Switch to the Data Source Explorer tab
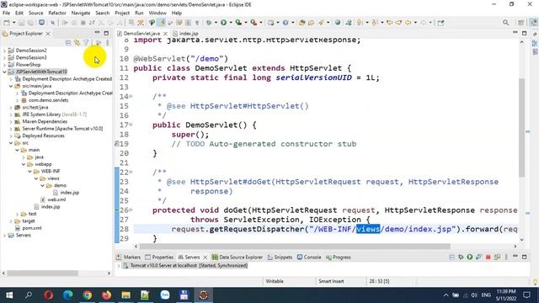The width and height of the screenshot is (539, 303). tap(237, 257)
